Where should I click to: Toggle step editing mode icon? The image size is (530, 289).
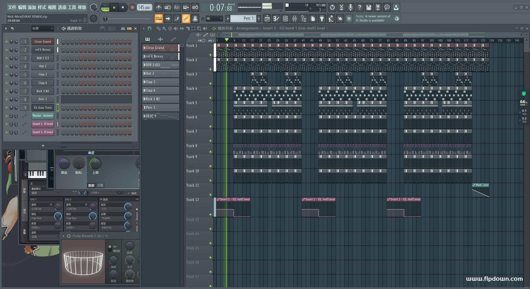(177, 19)
